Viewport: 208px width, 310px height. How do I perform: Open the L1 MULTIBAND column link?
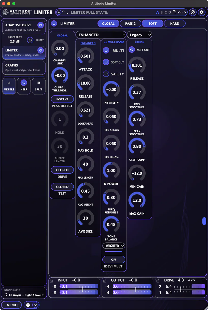[114, 42]
